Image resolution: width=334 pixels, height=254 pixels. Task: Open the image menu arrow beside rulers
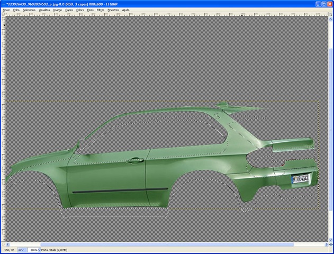3,14
